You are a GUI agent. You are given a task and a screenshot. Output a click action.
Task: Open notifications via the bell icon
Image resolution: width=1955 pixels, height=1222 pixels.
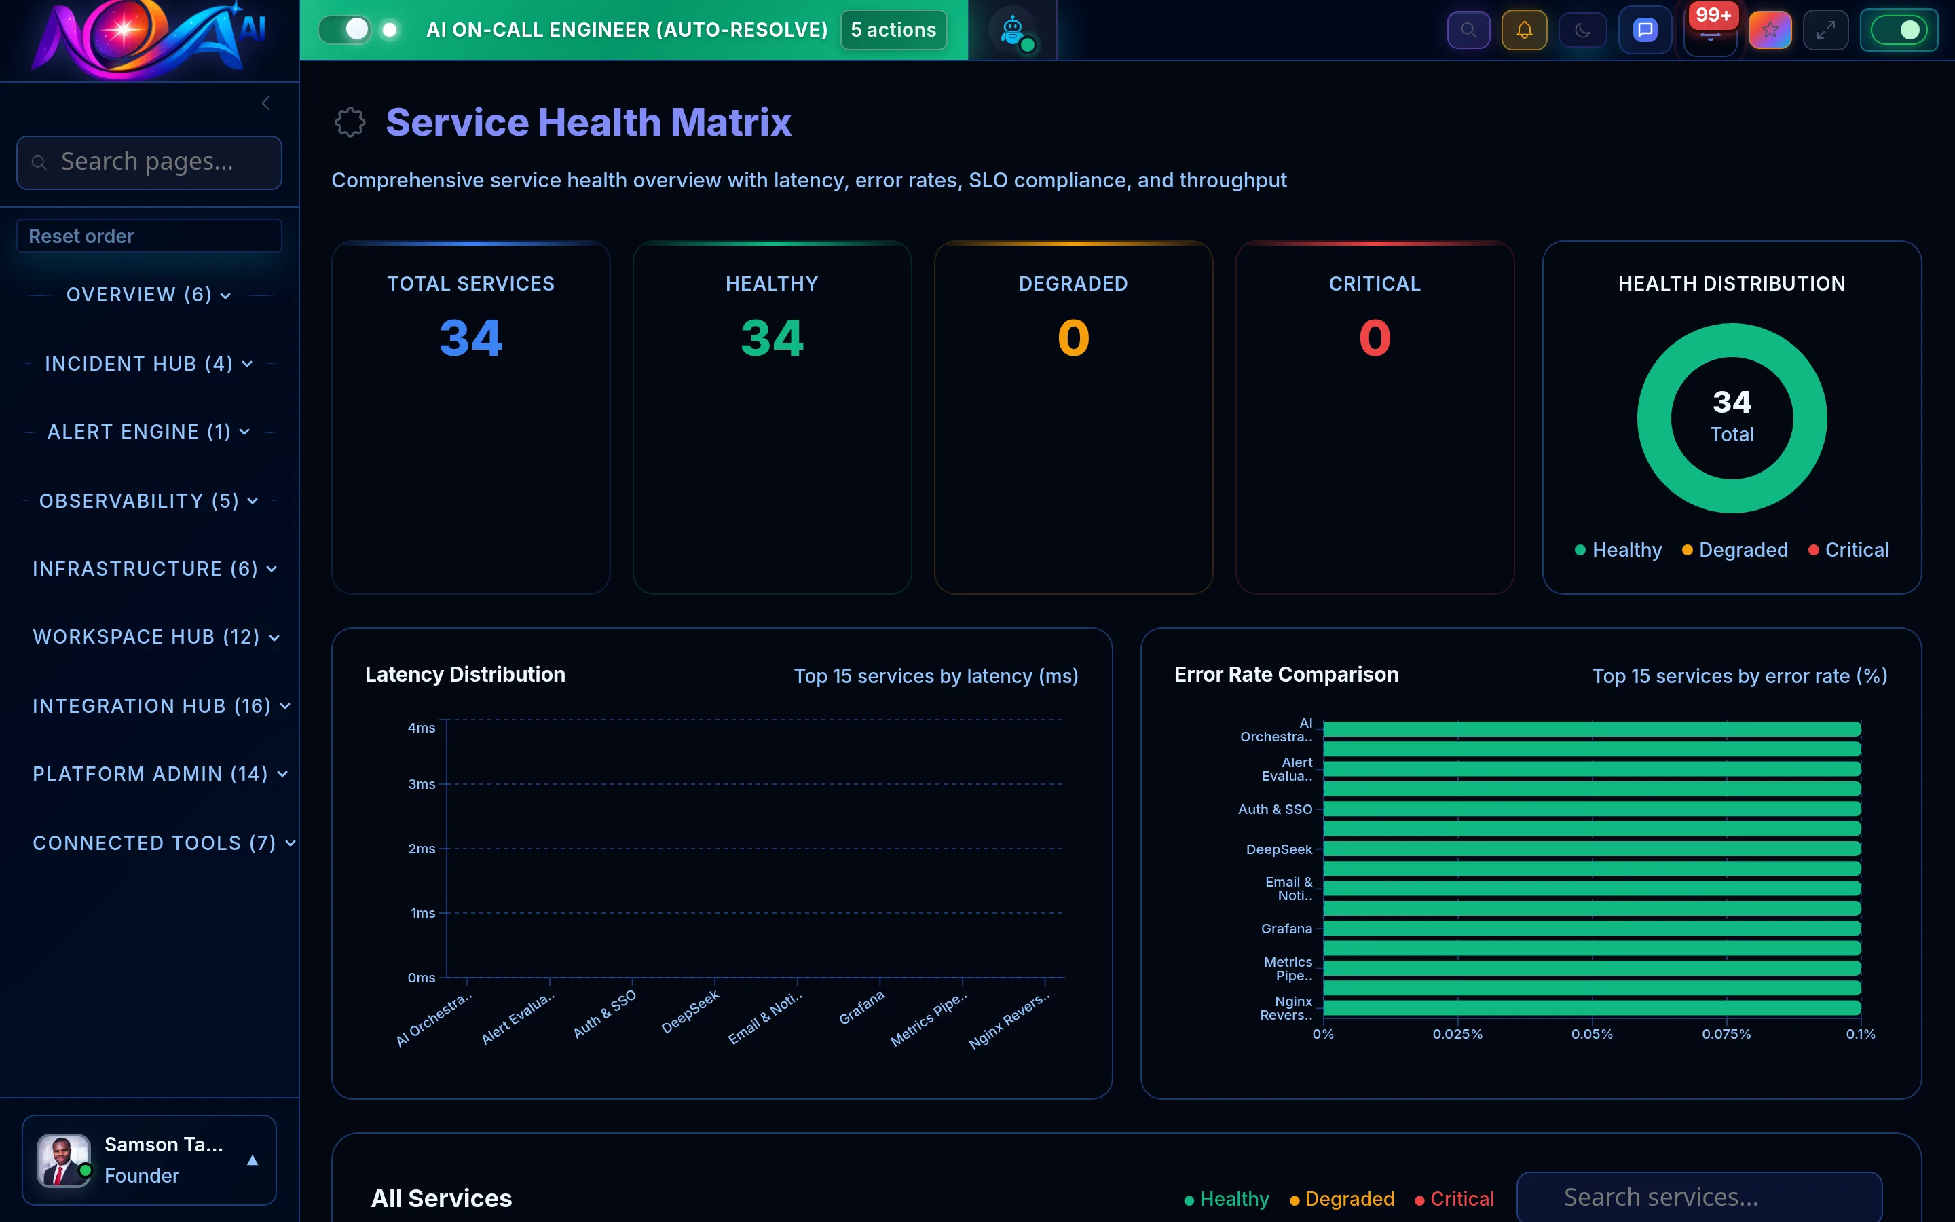[1525, 29]
